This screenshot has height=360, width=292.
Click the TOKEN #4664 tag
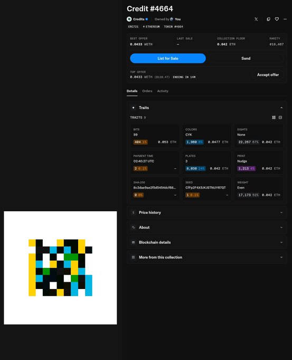point(173,26)
